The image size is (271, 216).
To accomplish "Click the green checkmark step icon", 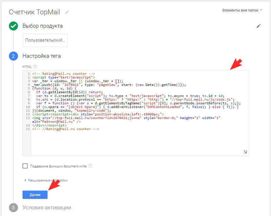I will tap(13, 26).
